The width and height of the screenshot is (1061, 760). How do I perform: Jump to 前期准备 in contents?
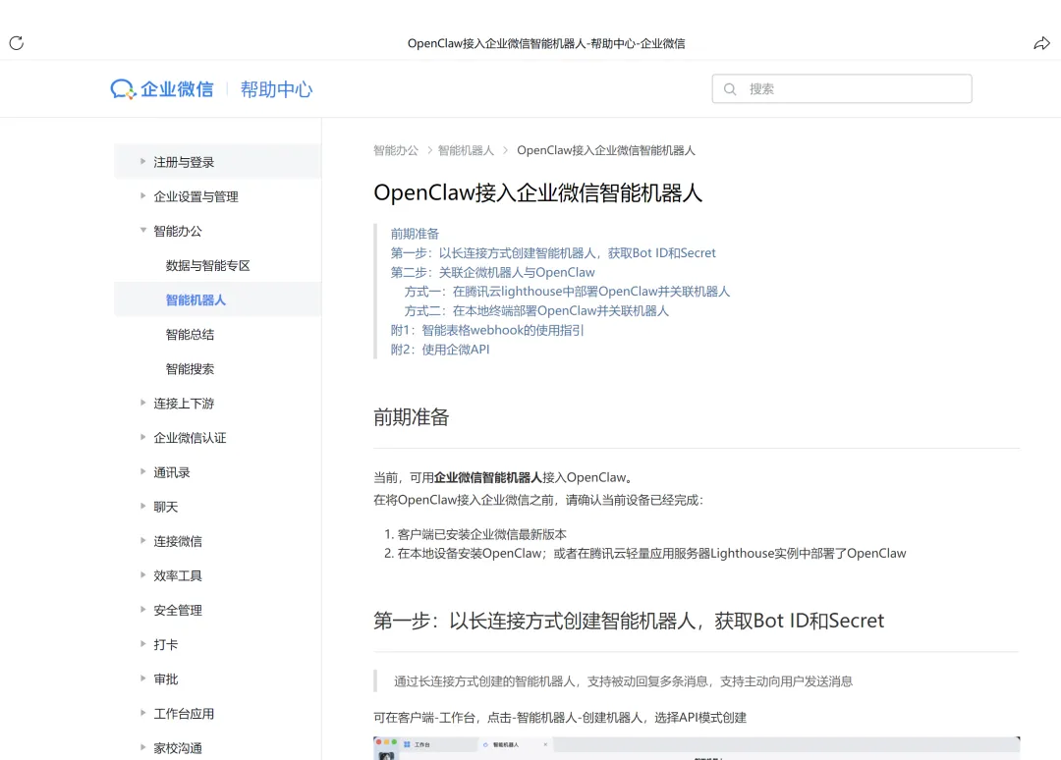coord(415,234)
